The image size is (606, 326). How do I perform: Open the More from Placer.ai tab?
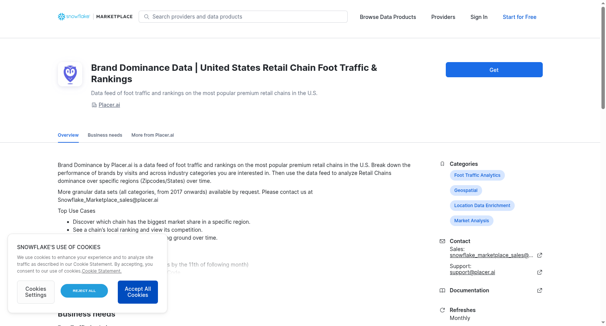pyautogui.click(x=153, y=135)
